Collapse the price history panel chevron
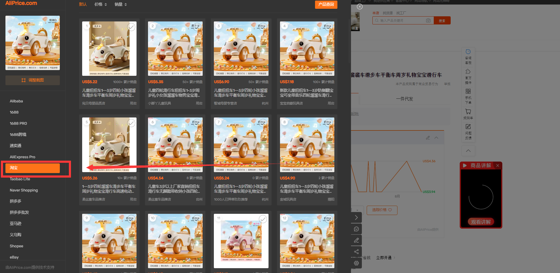 436,138
